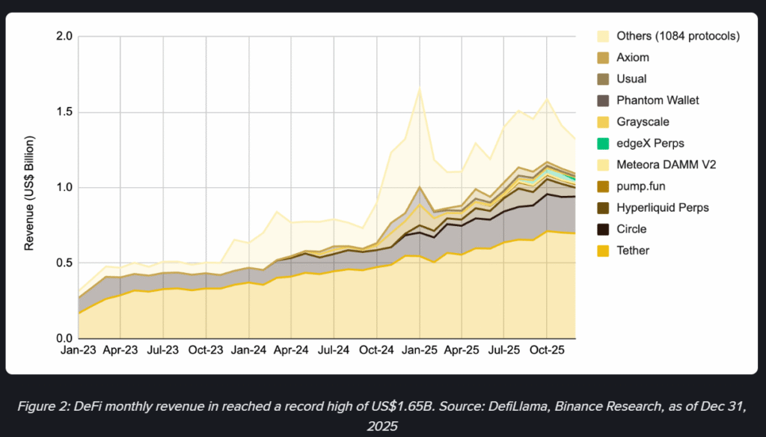
Task: Click the green edgeX Perps legend swatch
Action: [601, 143]
